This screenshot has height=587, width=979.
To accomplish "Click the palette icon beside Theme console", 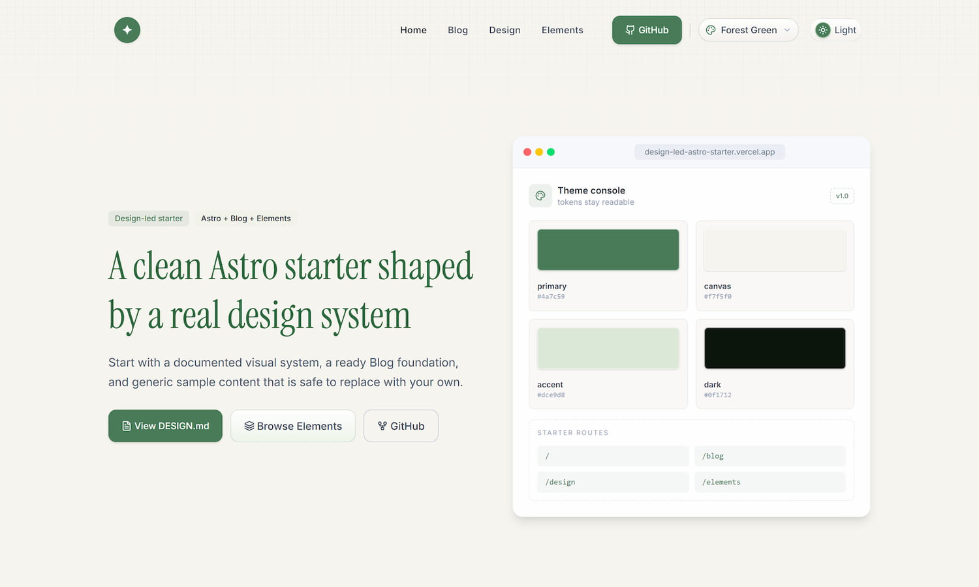I will pos(540,196).
